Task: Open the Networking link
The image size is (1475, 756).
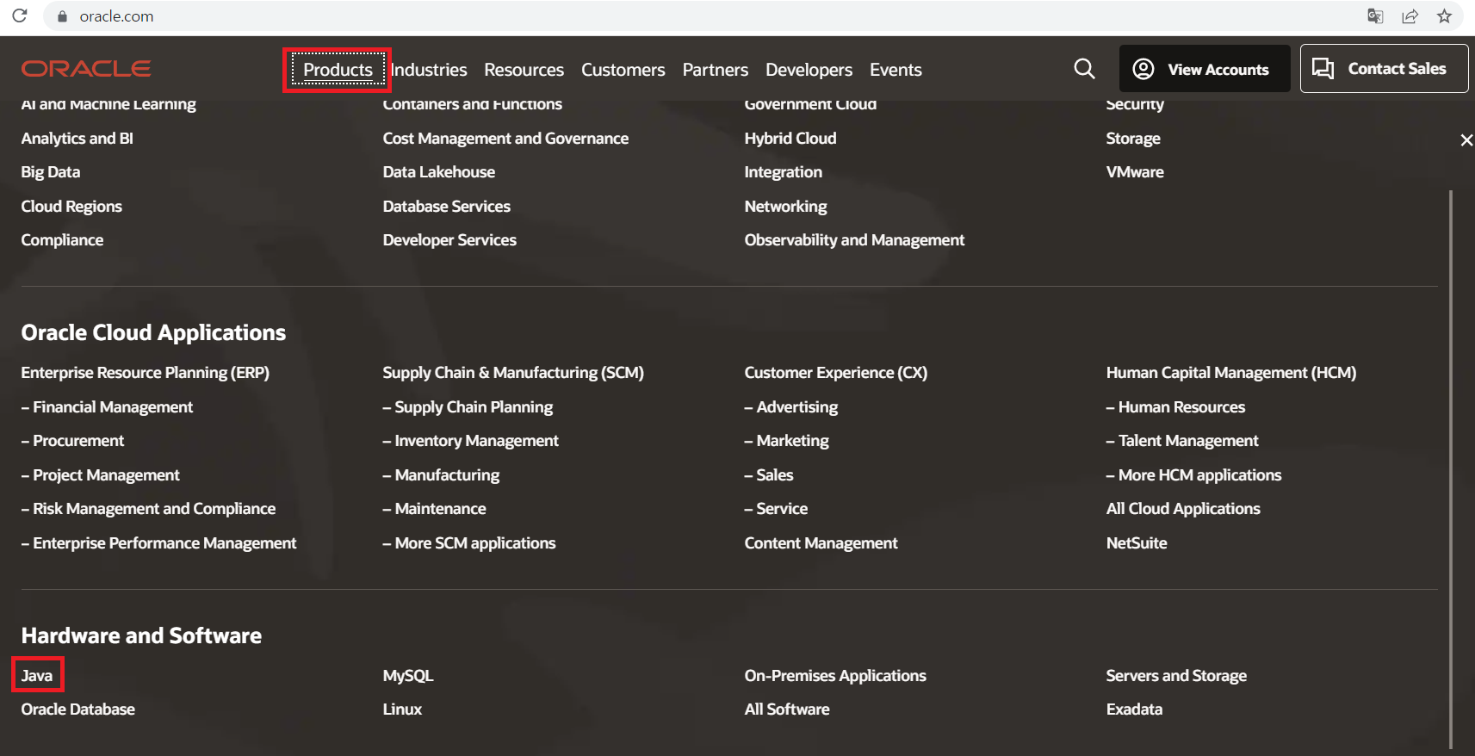Action: coord(785,207)
